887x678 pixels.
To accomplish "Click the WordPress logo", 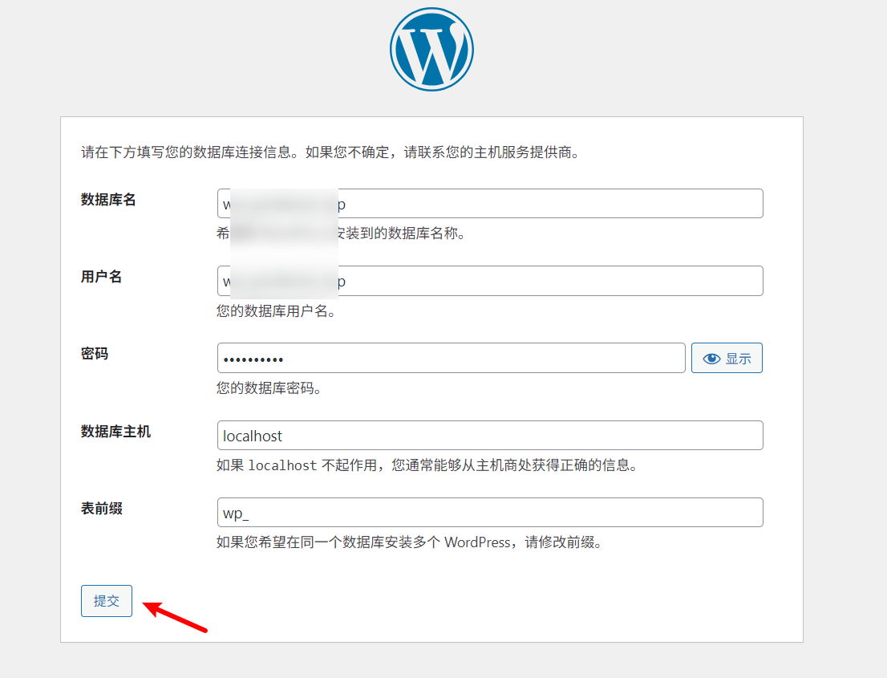I will (431, 49).
